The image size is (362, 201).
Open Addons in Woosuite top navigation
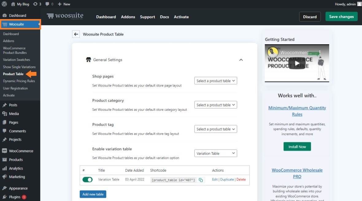pos(128,17)
